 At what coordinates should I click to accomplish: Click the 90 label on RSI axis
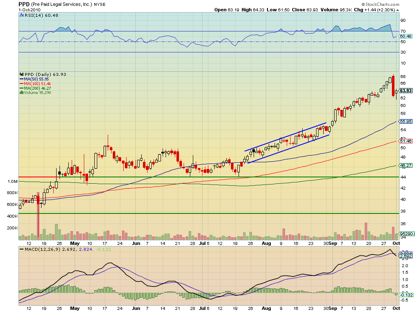click(x=403, y=21)
